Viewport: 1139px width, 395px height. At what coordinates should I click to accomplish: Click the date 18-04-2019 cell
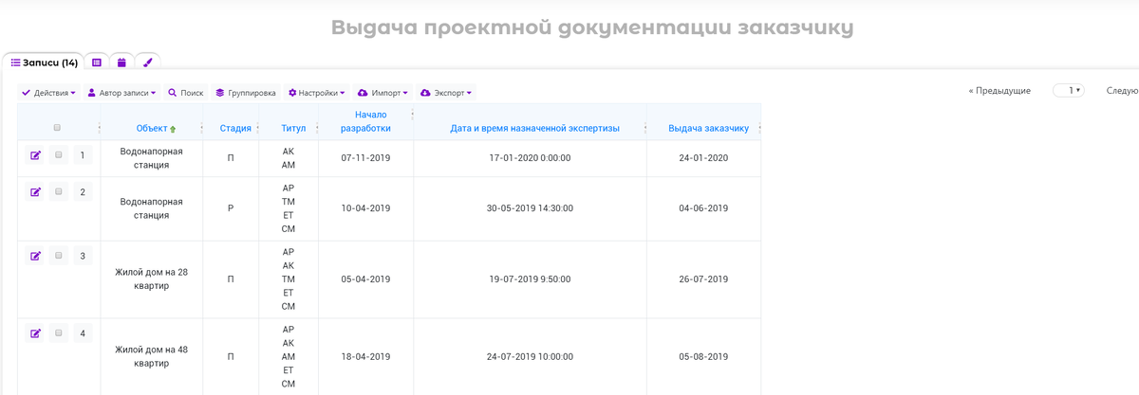pyautogui.click(x=365, y=356)
